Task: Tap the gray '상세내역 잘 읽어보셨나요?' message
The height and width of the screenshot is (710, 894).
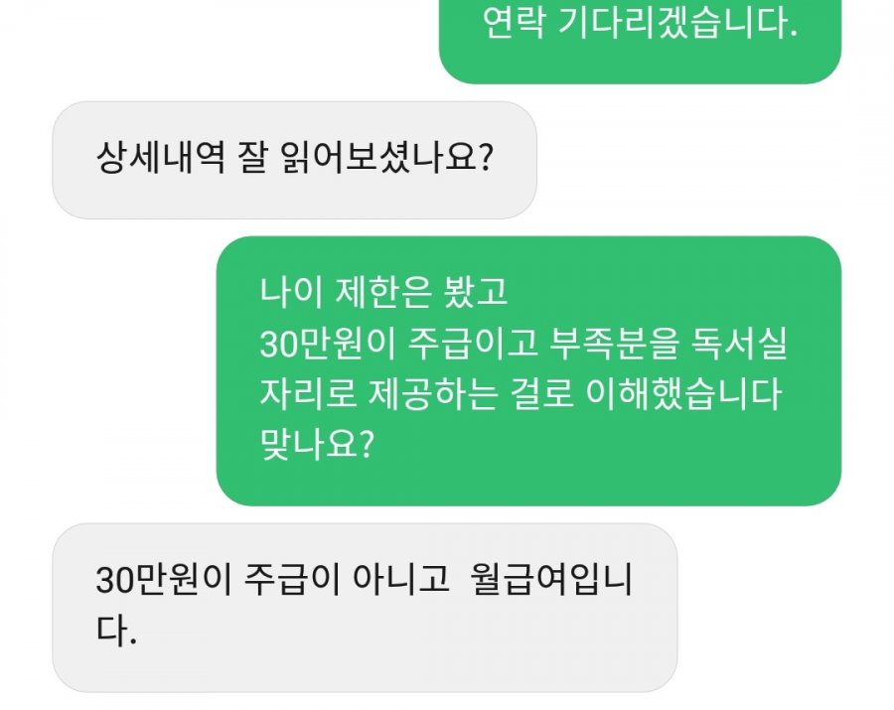Action: click(x=294, y=160)
